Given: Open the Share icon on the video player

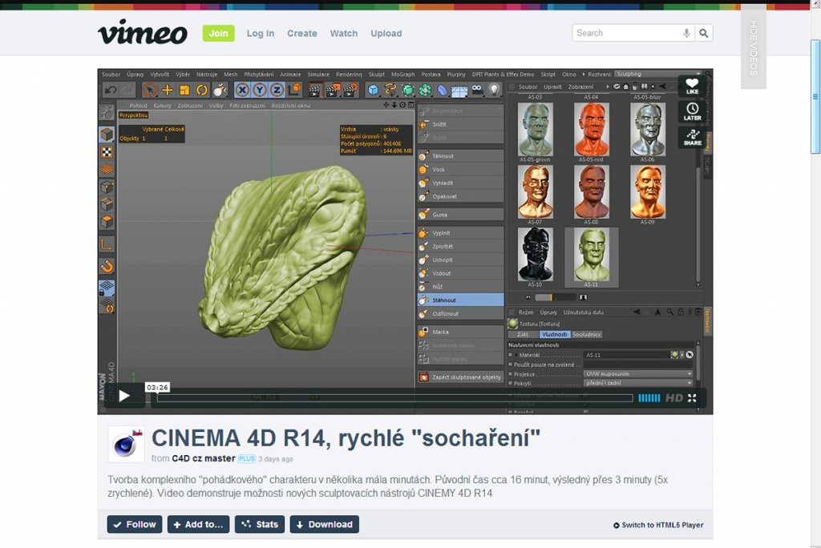Looking at the screenshot, I should (692, 137).
